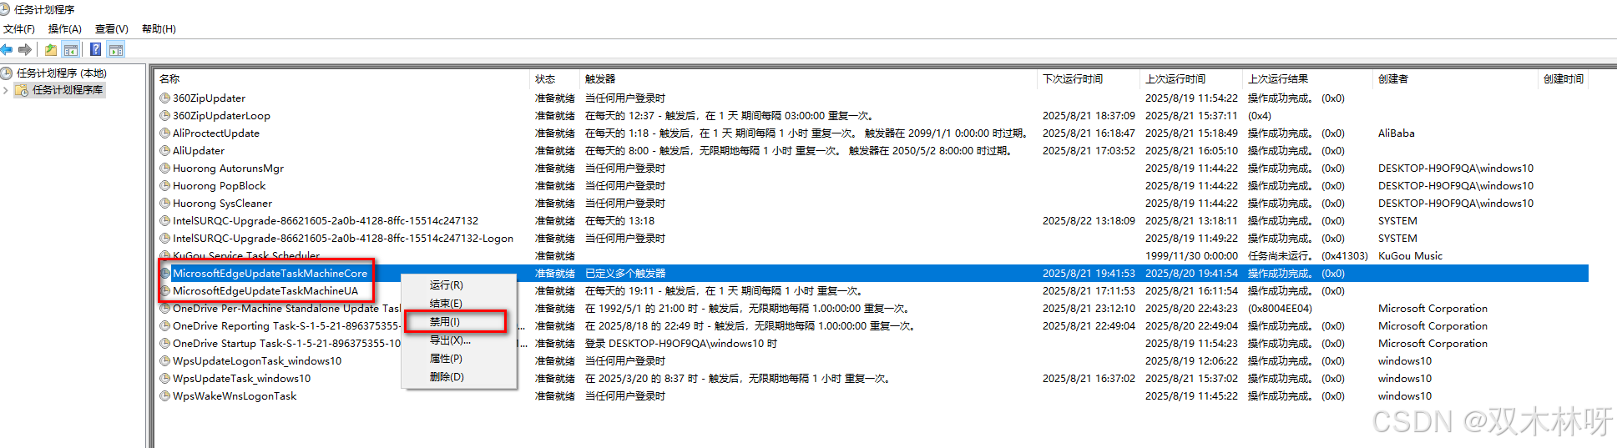The image size is (1617, 448).
Task: Select the 360ZipUpdater task name
Action: [x=209, y=98]
